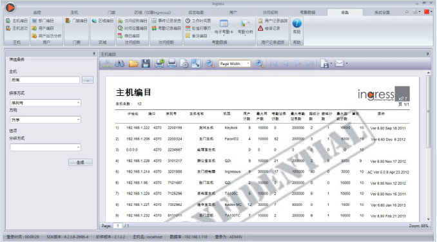Click the 生成 generate button
The height and width of the screenshot is (242, 437).
tap(81, 162)
